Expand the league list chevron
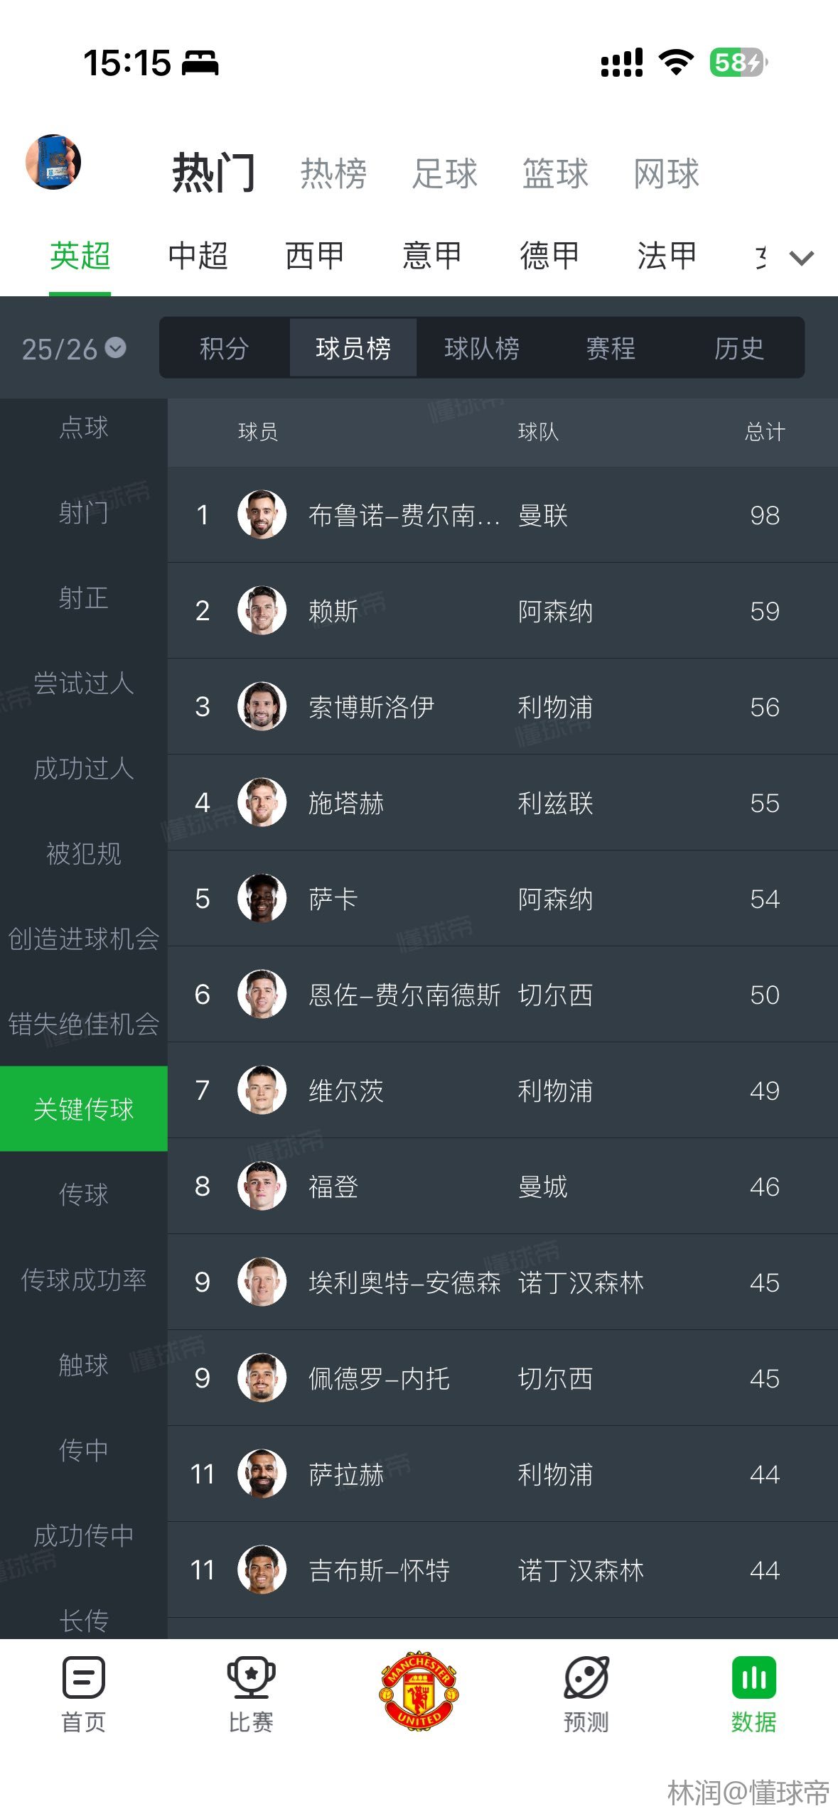Image resolution: width=838 pixels, height=1816 pixels. [x=802, y=258]
